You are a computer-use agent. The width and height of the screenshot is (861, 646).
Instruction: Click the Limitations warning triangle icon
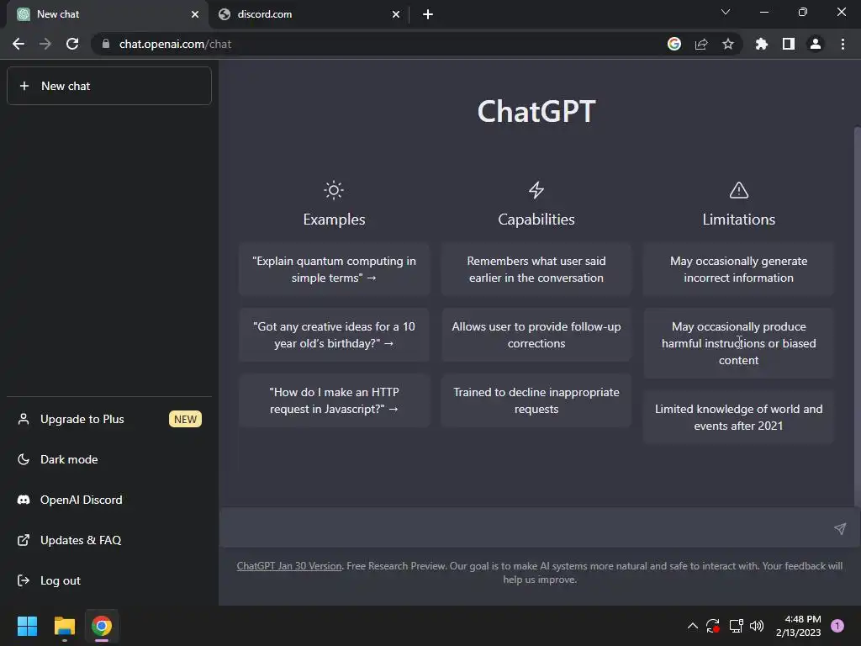(x=738, y=190)
